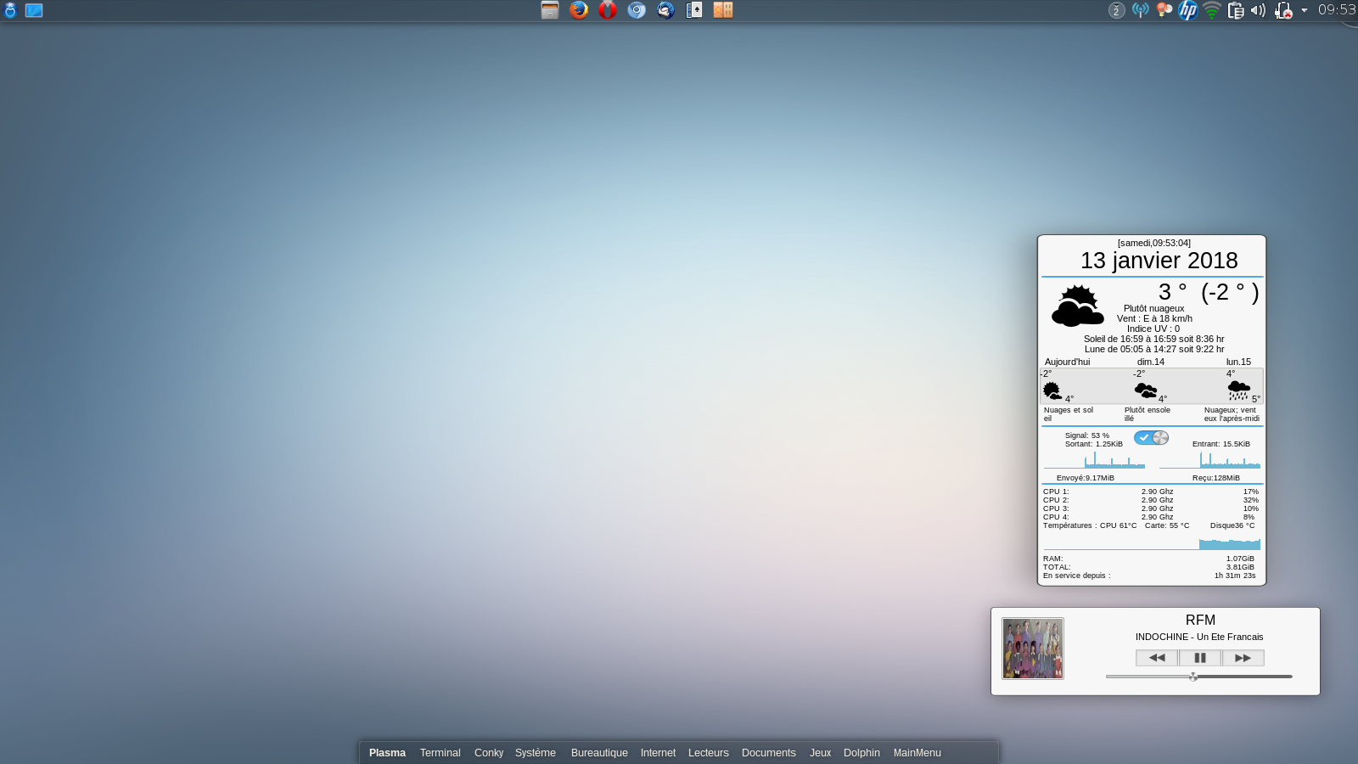Image resolution: width=1358 pixels, height=764 pixels.
Task: Click the '13 janvier 2018' date text
Action: pyautogui.click(x=1159, y=261)
